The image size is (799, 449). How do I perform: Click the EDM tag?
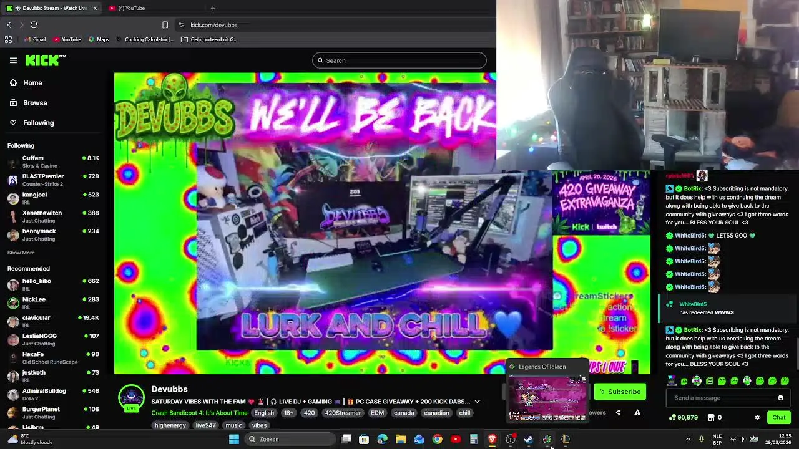[377, 413]
